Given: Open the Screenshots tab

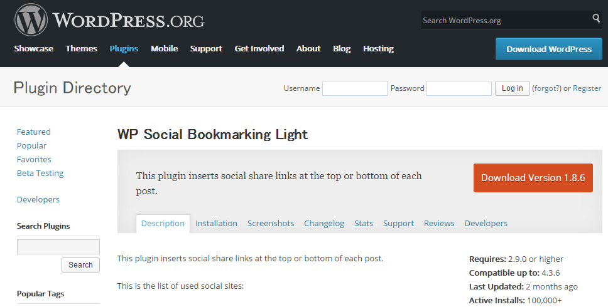Looking at the screenshot, I should 271,223.
